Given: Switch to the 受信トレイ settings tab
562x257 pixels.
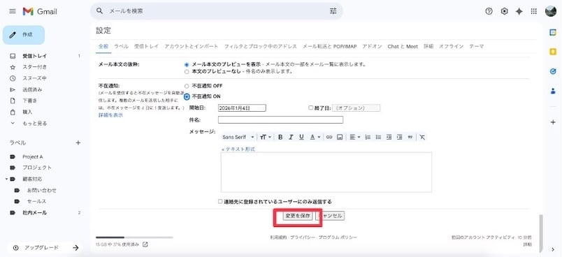Looking at the screenshot, I should tap(146, 47).
